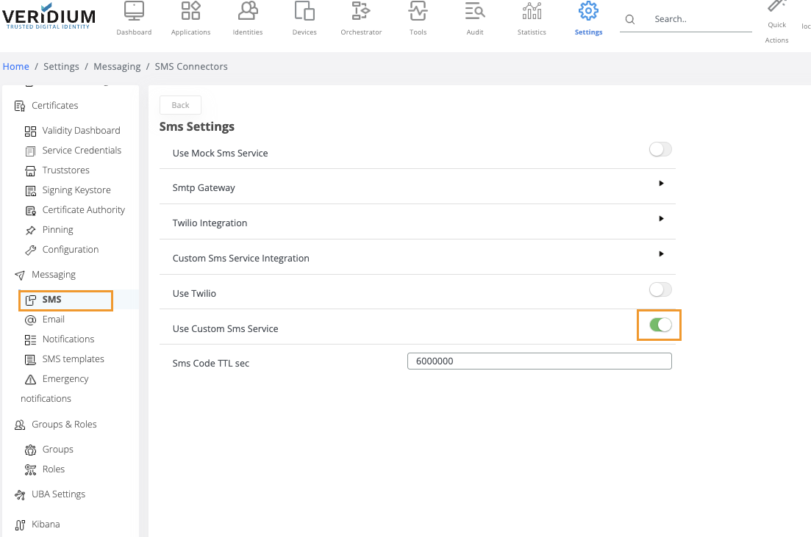Viewport: 811px width, 537px height.
Task: Click the Applications grid icon
Action: point(190,11)
